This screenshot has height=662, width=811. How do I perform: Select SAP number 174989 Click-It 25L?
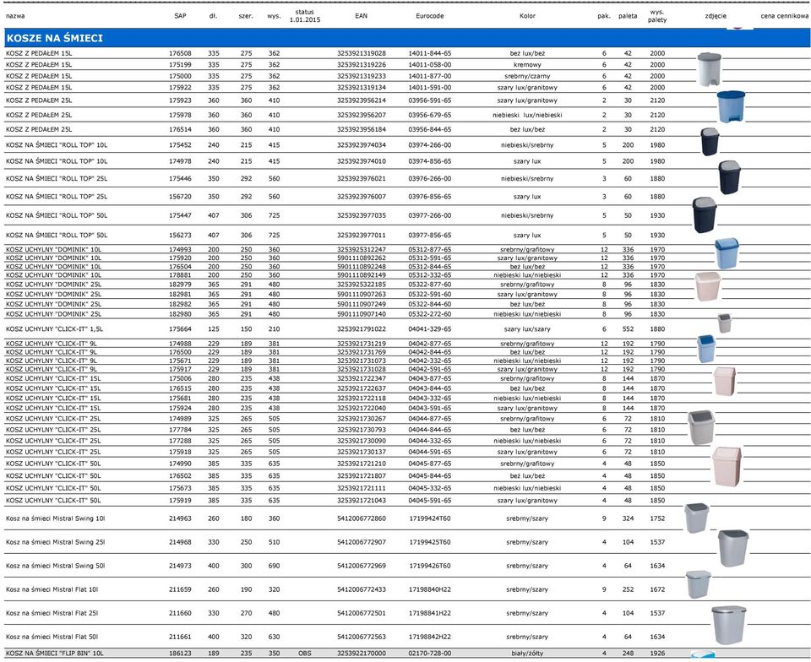pos(180,419)
